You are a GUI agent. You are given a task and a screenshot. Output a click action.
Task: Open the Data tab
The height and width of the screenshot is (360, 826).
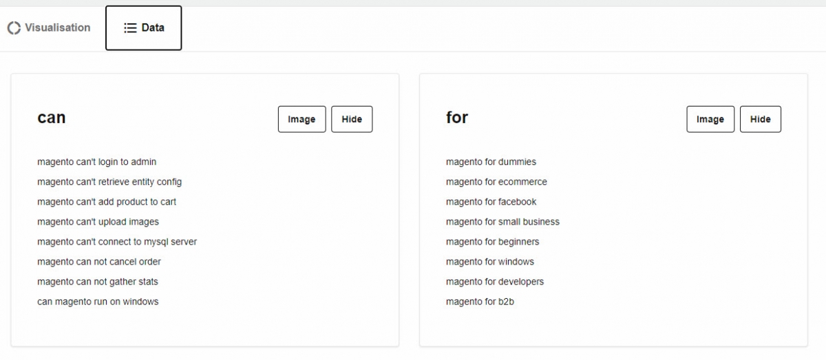(143, 28)
